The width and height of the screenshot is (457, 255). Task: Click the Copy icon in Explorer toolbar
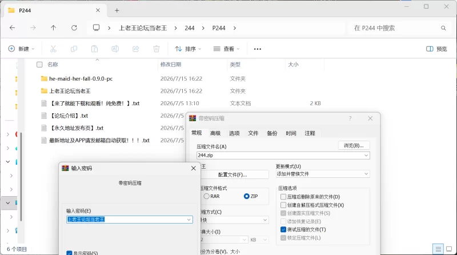pos(74,49)
